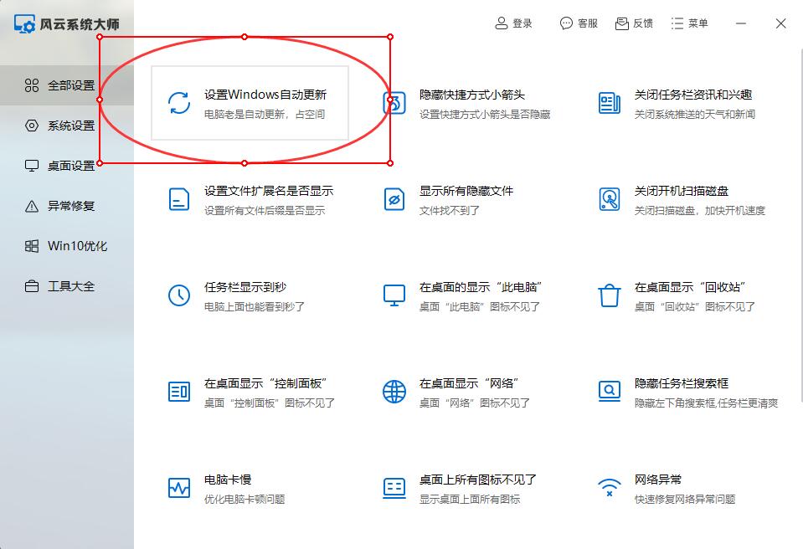Image resolution: width=803 pixels, height=549 pixels.
Task: Close the 风云系统大师 window
Action: (x=780, y=23)
